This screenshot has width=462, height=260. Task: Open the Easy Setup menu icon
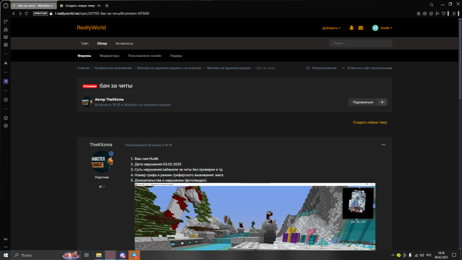(454, 13)
